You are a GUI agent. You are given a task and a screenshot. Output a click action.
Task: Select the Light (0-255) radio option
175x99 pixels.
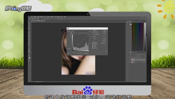[93, 32]
